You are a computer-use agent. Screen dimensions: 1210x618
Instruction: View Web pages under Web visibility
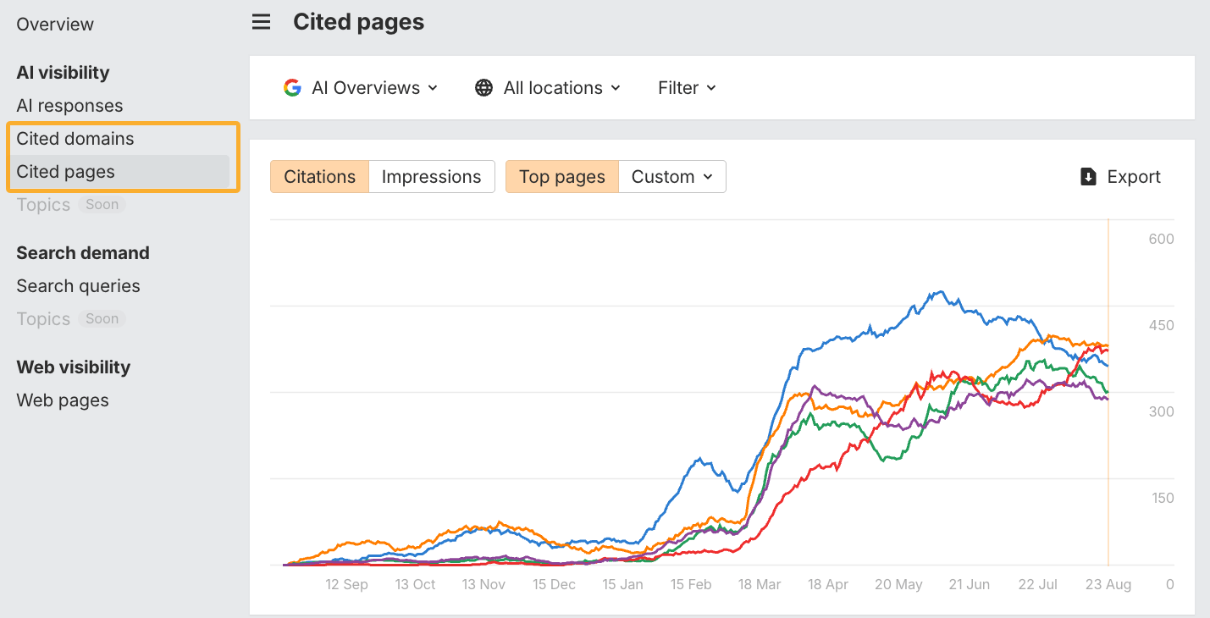62,400
